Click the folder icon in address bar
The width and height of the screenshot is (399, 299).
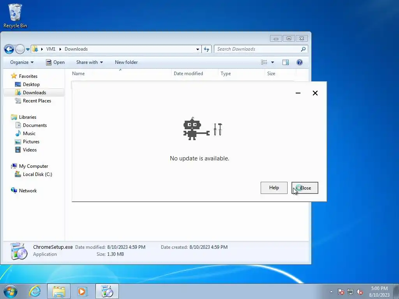click(x=35, y=49)
